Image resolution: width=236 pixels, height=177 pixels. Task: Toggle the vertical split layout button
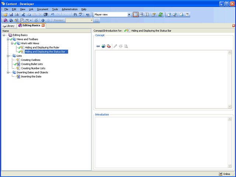tap(147, 15)
